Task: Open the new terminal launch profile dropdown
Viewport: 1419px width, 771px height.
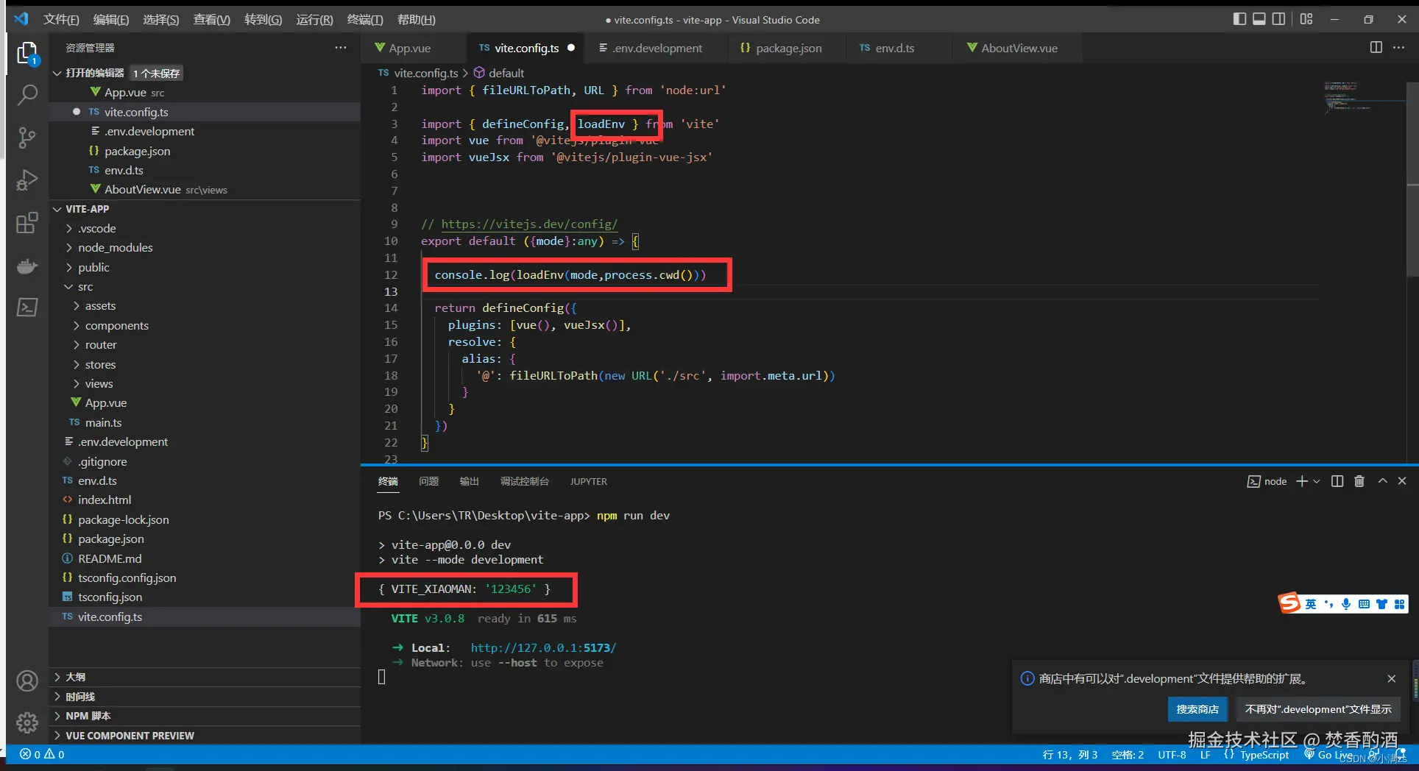Action: tap(1317, 481)
